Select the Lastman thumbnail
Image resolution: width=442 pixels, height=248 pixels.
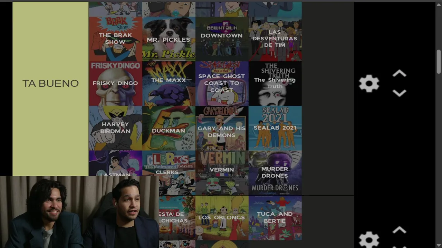point(115,163)
